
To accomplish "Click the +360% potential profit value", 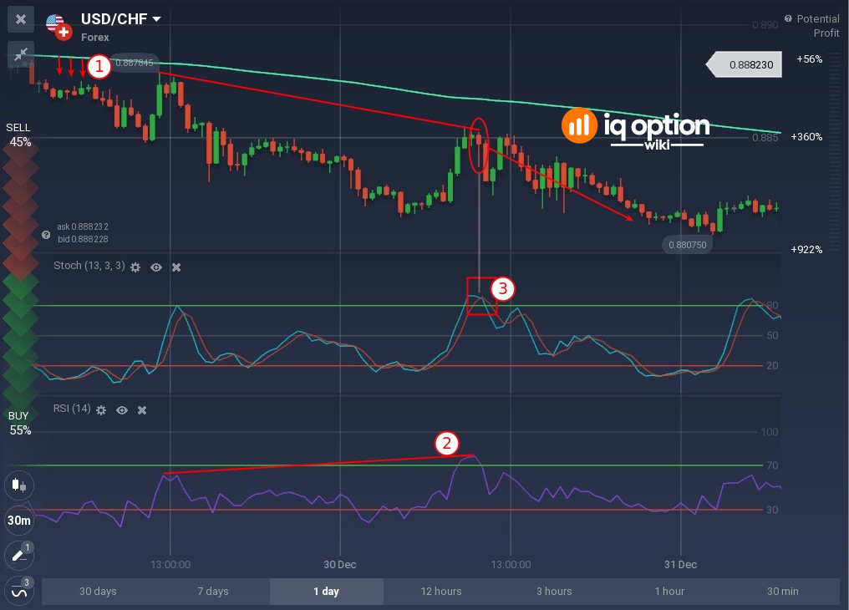I will point(806,137).
